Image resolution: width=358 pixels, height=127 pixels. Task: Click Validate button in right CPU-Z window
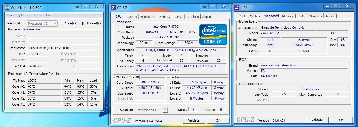317,120
